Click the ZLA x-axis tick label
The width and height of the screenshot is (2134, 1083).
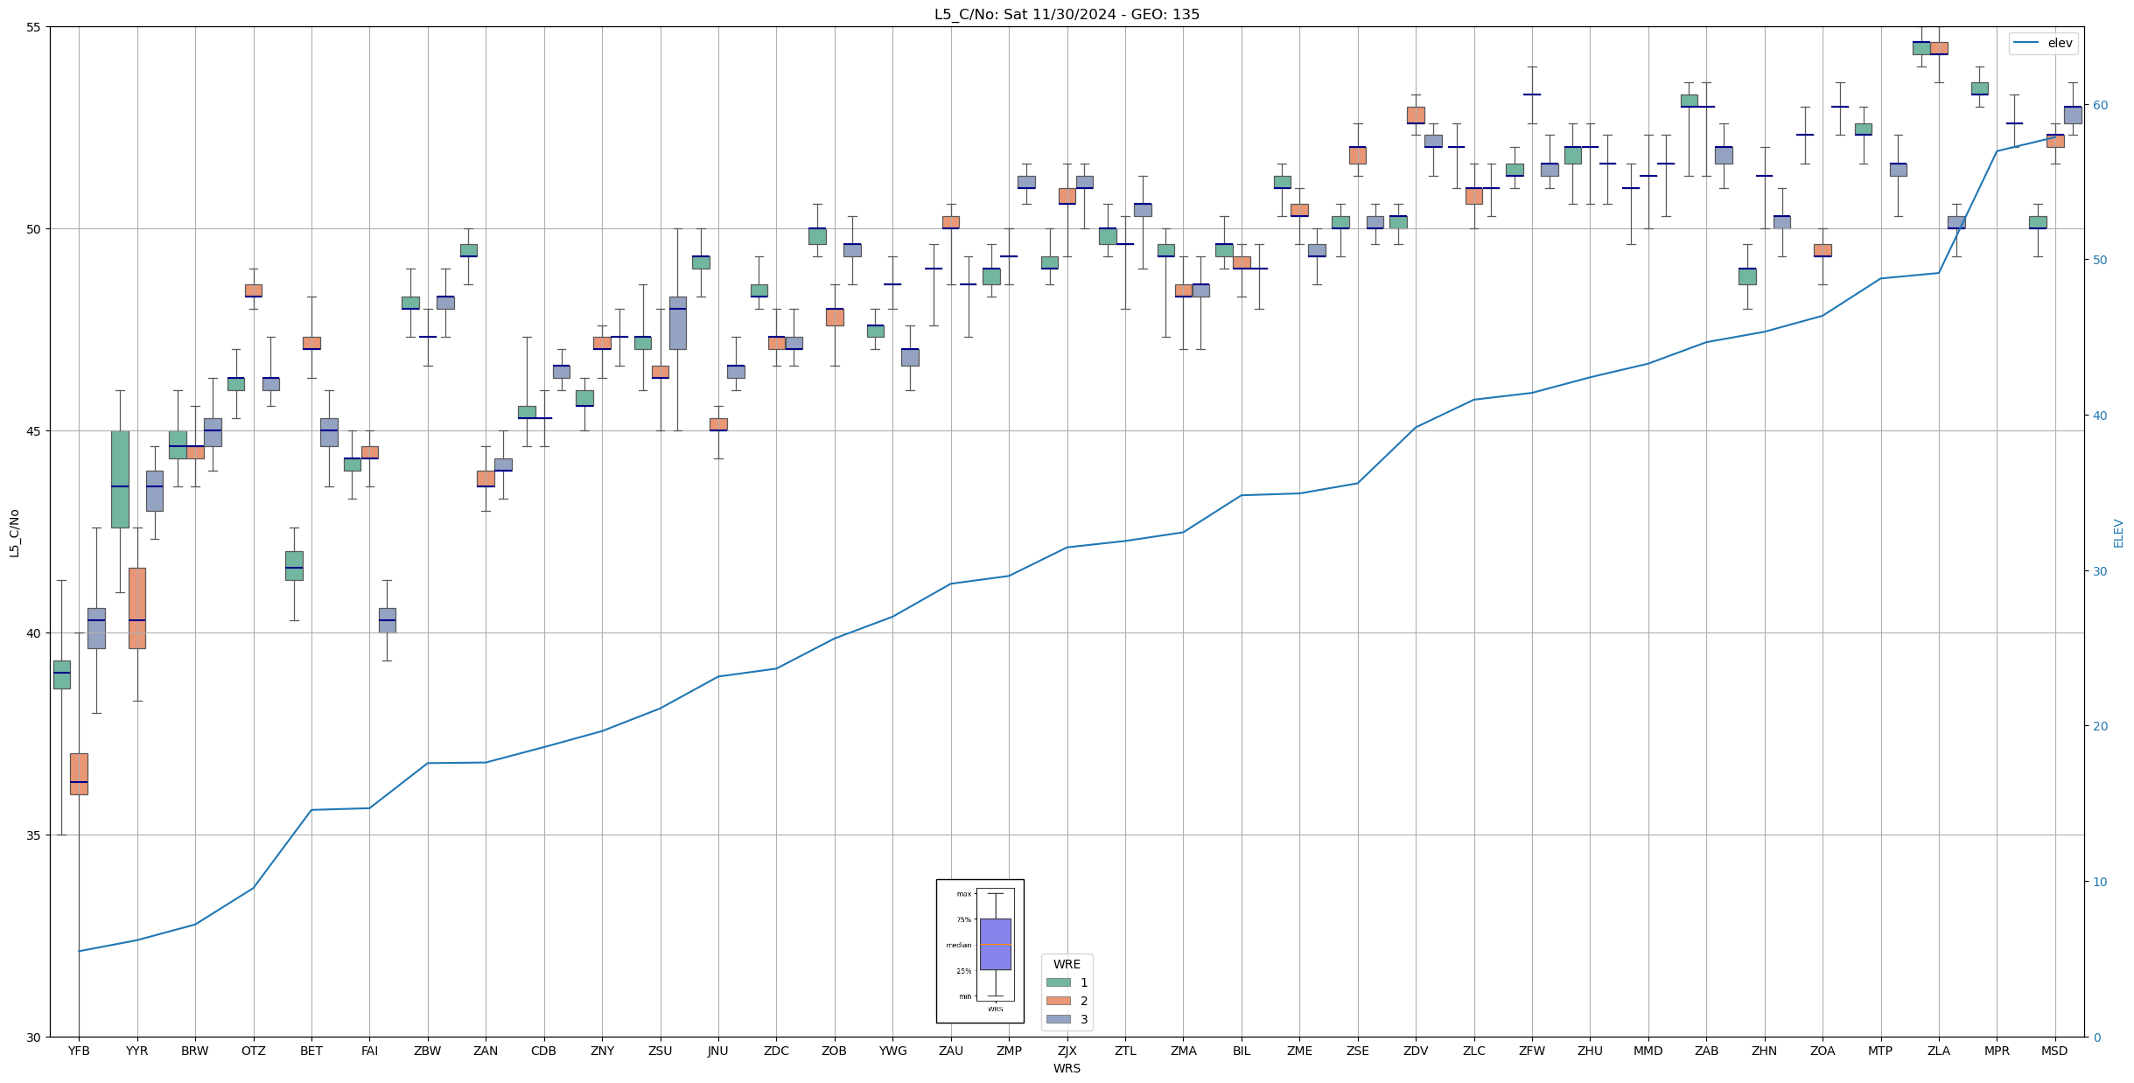[1938, 1052]
